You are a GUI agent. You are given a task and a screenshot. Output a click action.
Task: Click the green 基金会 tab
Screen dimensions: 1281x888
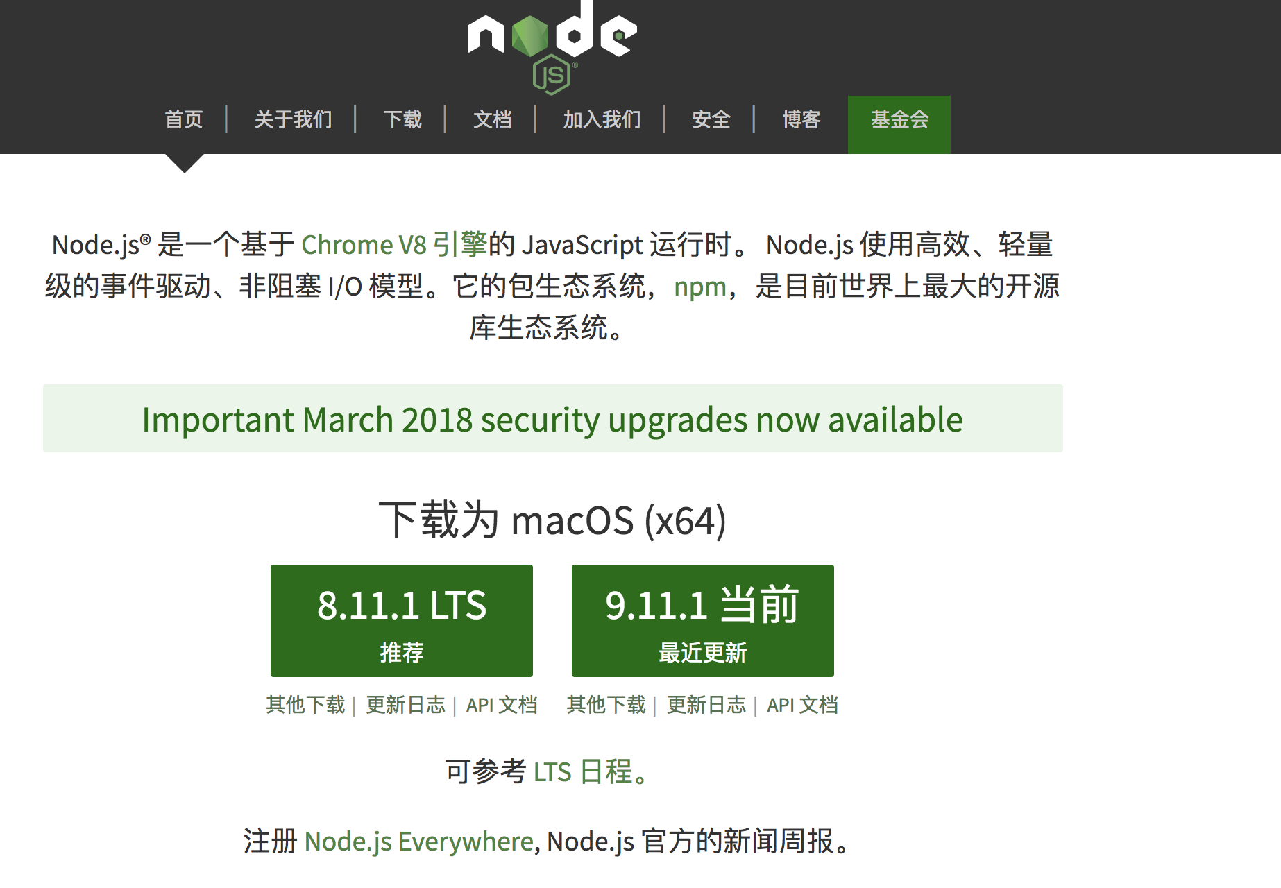point(899,120)
